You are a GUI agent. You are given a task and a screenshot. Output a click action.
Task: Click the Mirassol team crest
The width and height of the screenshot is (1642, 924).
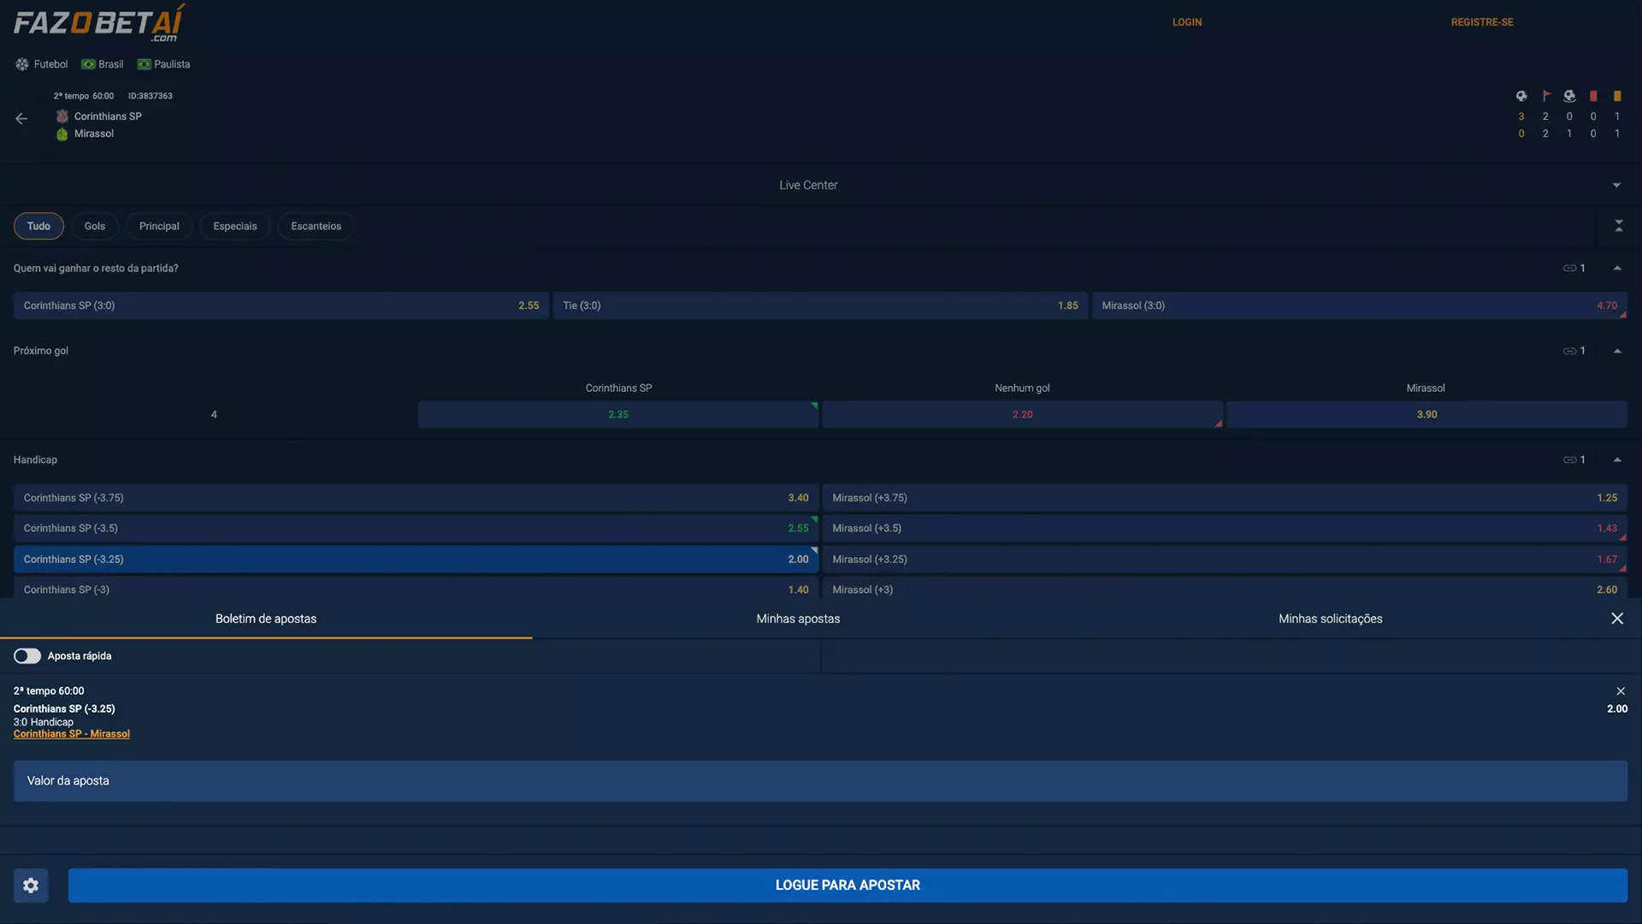coord(62,133)
